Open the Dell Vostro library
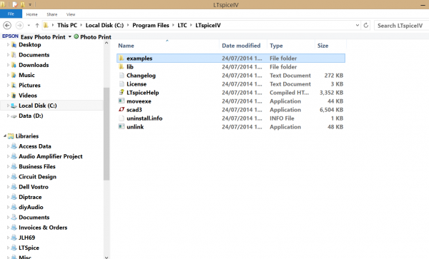Image resolution: width=429 pixels, height=259 pixels. pyautogui.click(x=34, y=187)
